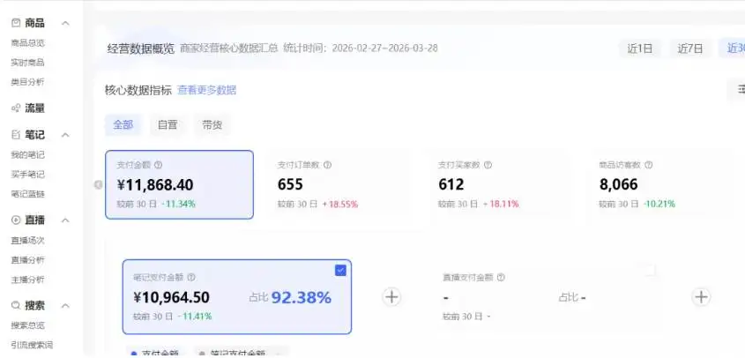Click left scroll arrow beside metric cards
The height and width of the screenshot is (358, 745).
coord(99,184)
